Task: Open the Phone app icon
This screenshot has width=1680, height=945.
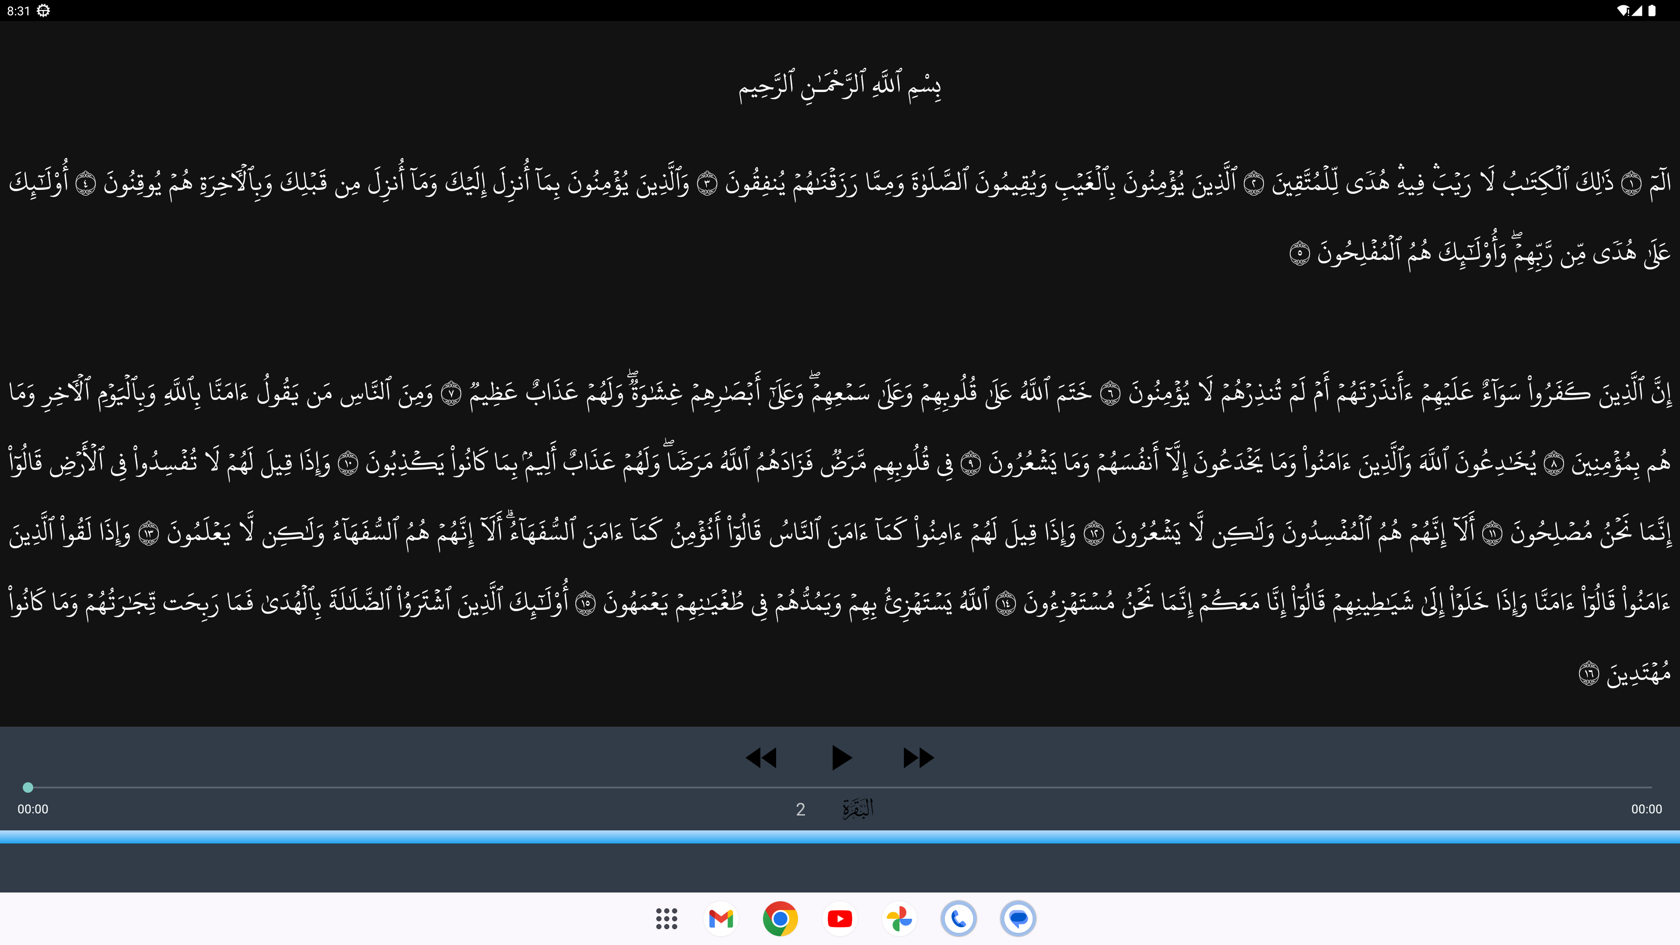Action: pyautogui.click(x=959, y=919)
